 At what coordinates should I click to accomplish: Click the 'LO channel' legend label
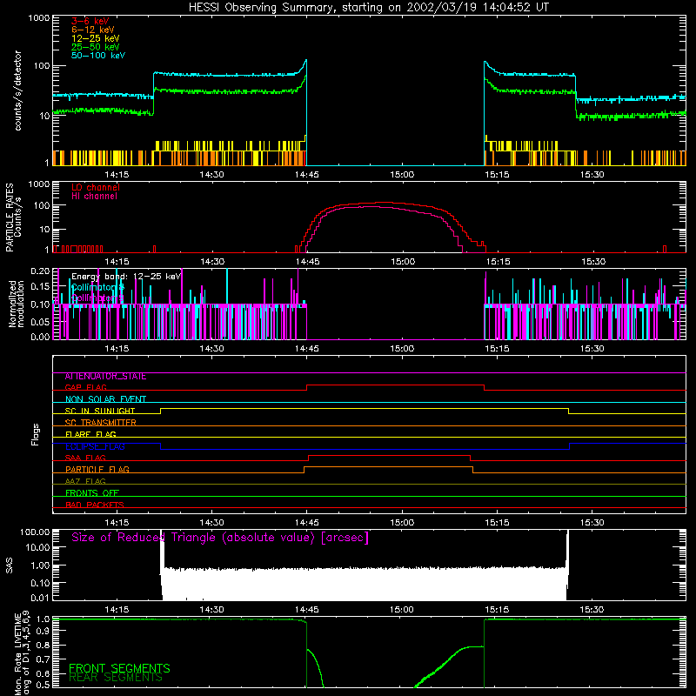click(96, 187)
